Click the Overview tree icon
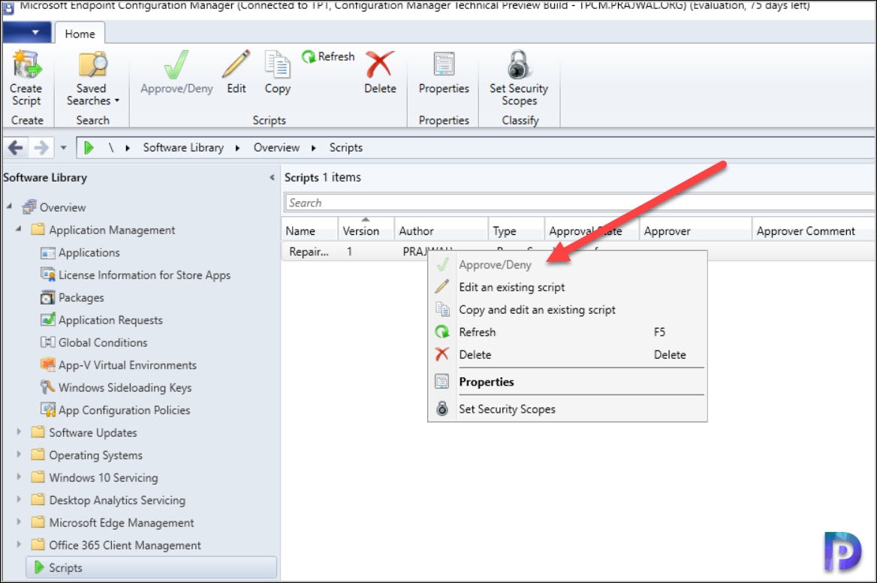The image size is (877, 583). click(x=29, y=207)
